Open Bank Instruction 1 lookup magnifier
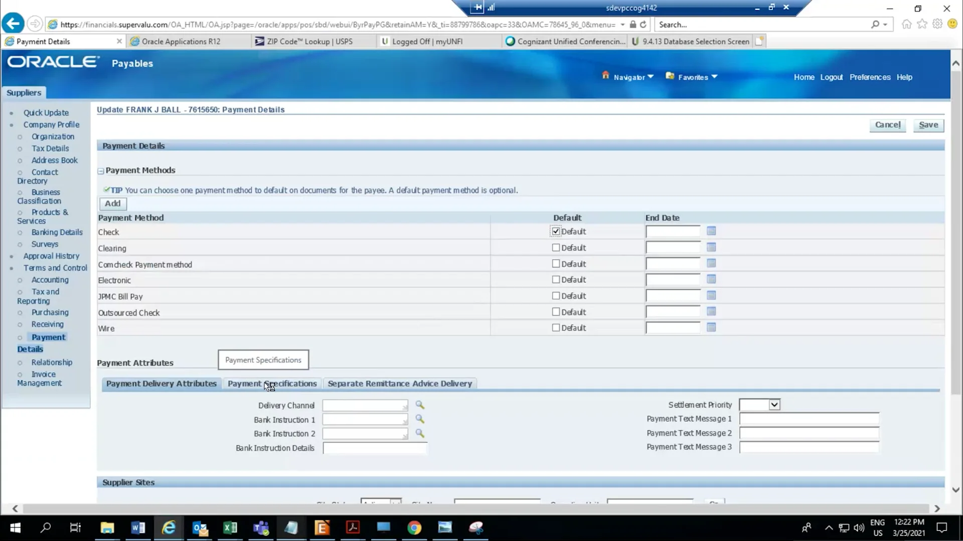Viewport: 963px width, 541px height. (x=420, y=419)
